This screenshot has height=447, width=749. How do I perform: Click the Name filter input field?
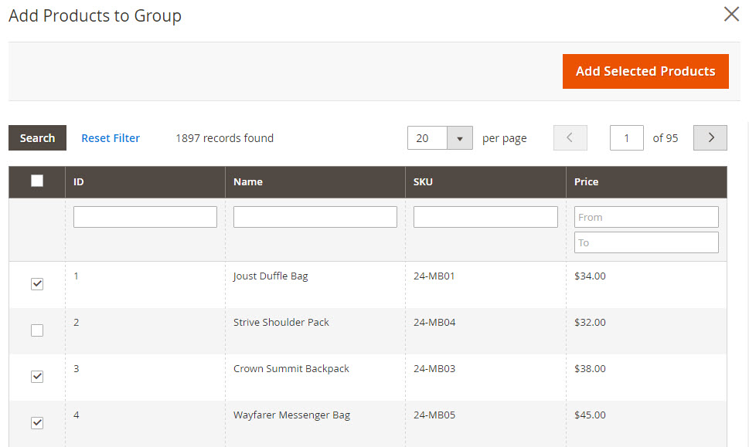[x=315, y=216]
